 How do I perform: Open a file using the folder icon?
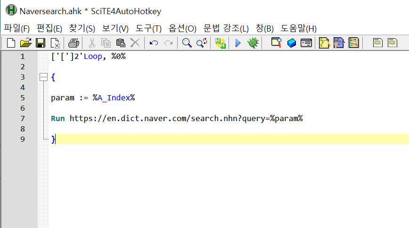pos(25,43)
